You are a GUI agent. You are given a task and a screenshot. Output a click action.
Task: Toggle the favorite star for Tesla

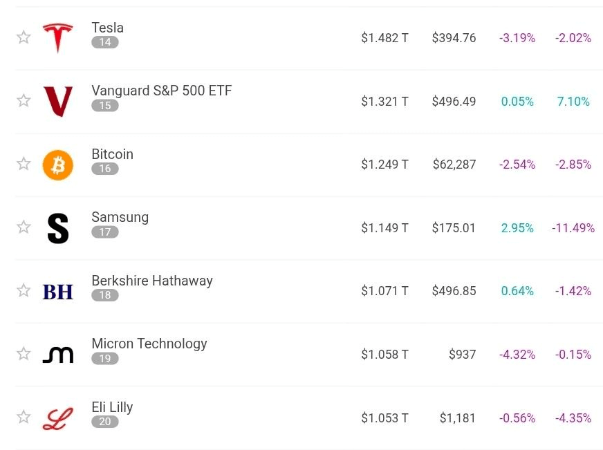[24, 37]
